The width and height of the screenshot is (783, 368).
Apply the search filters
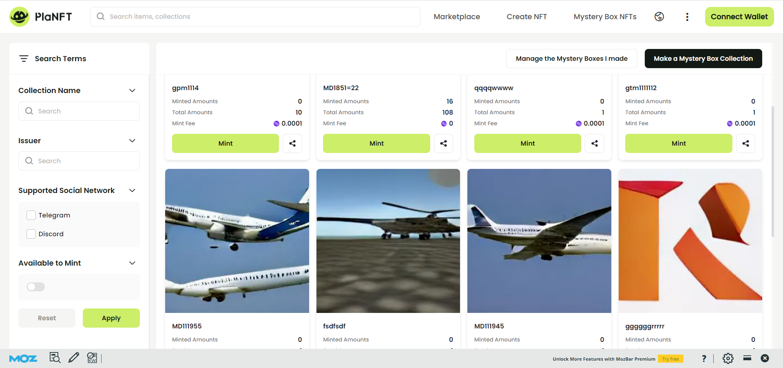(111, 318)
